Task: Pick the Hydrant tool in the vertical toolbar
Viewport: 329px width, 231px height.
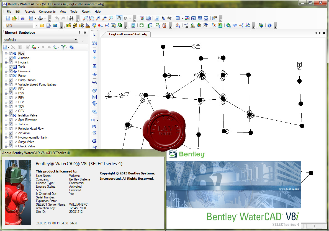Action: tap(95, 57)
